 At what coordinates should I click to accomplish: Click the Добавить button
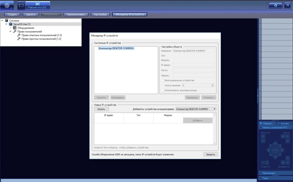pyautogui.click(x=198, y=120)
